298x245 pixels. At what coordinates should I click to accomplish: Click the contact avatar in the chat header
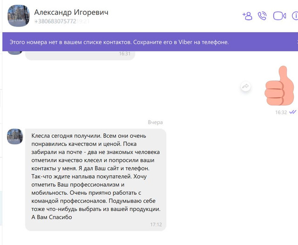[19, 16]
